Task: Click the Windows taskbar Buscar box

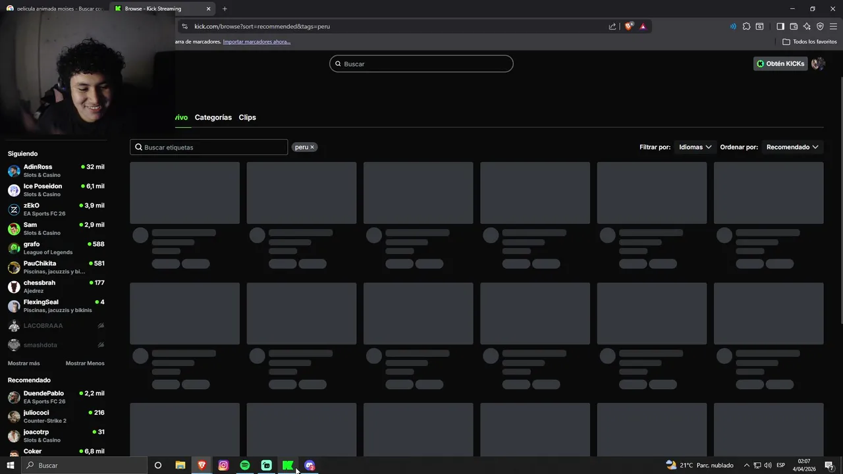Action: 84,465
